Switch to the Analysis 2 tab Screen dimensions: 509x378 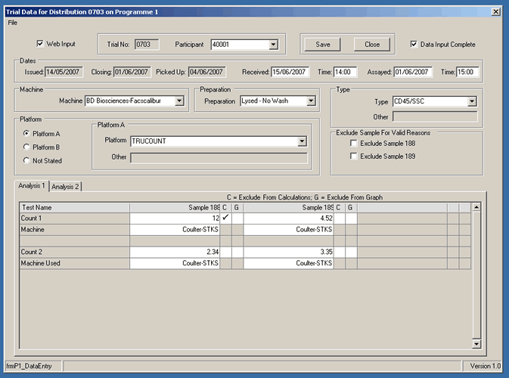click(x=66, y=186)
